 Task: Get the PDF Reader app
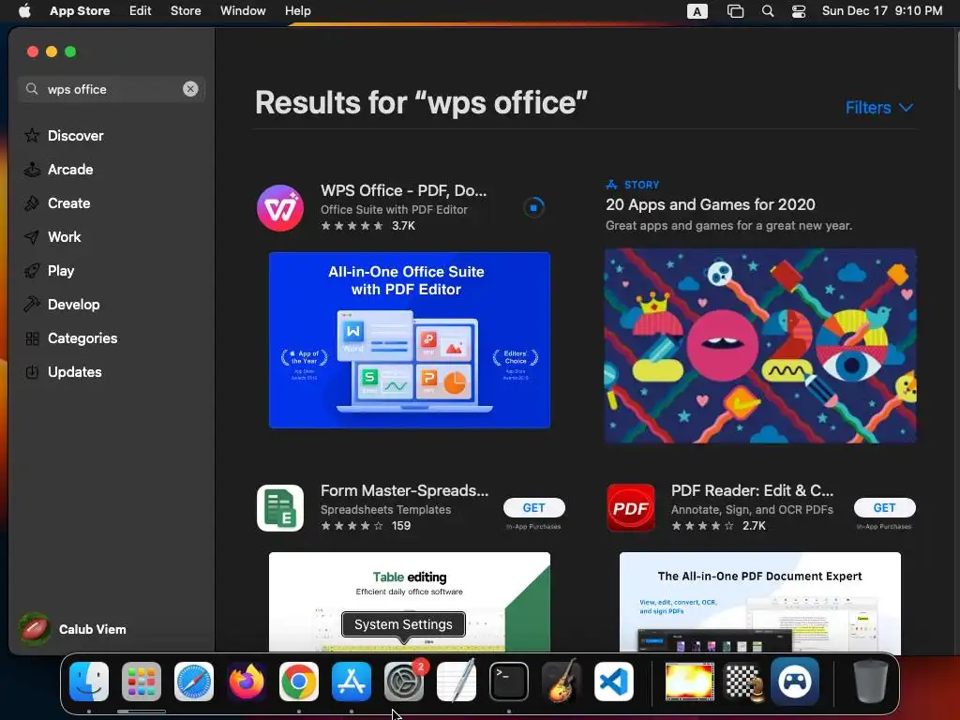[x=885, y=507]
